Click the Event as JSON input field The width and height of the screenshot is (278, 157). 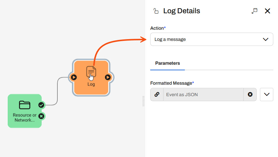click(203, 94)
